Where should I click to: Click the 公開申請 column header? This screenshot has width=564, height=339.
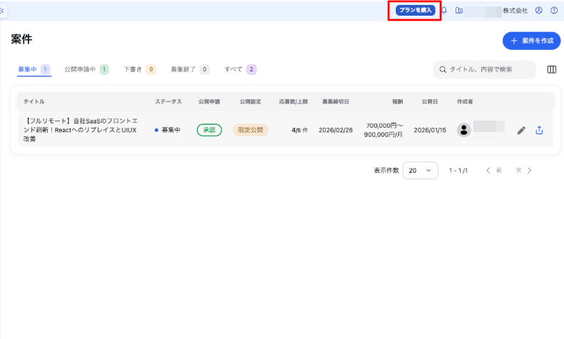209,101
